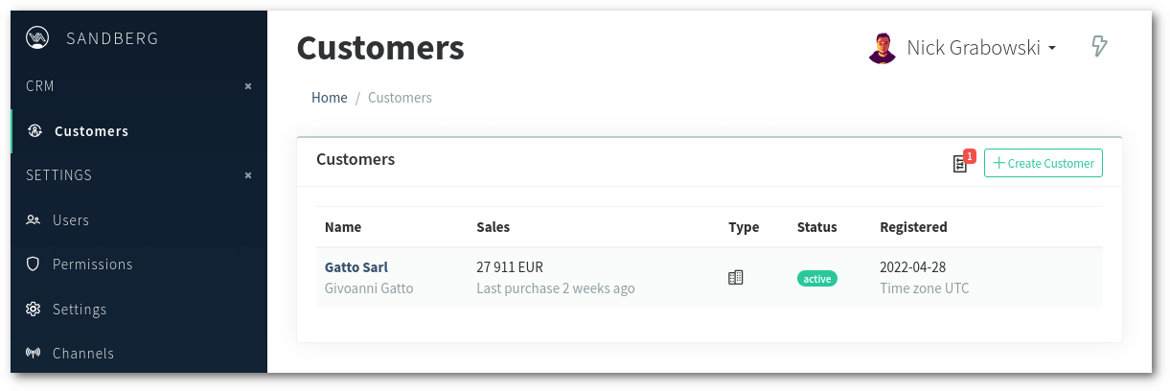This screenshot has height=391, width=1170.
Task: Go to Home via breadcrumb
Action: [x=330, y=98]
